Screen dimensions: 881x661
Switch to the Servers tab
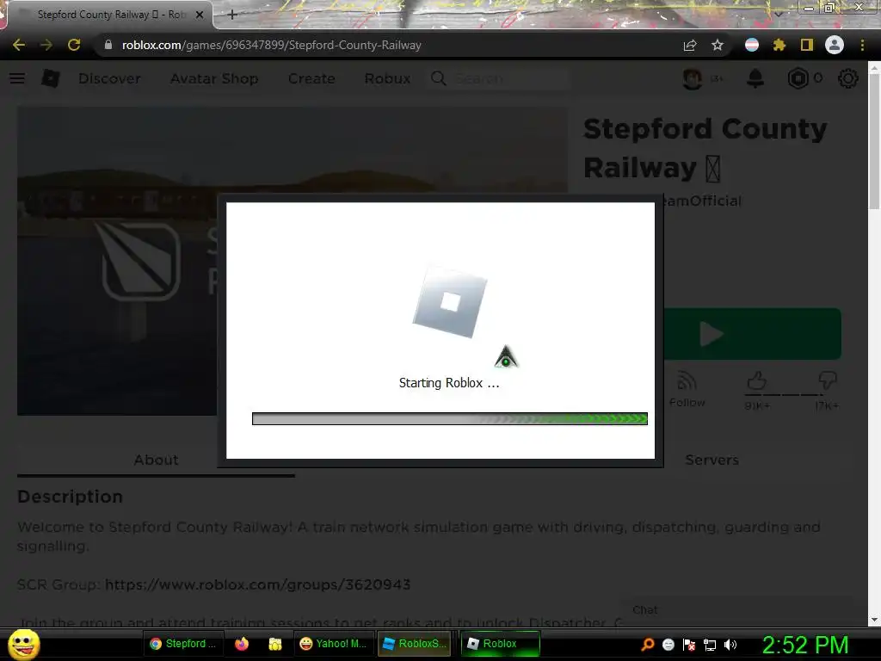pyautogui.click(x=712, y=460)
